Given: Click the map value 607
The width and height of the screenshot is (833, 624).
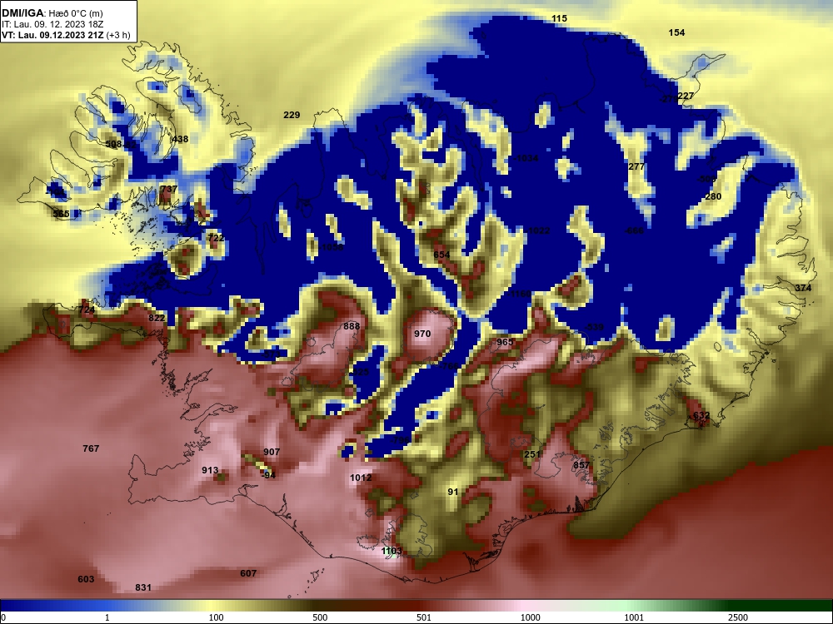Looking at the screenshot, I should pyautogui.click(x=248, y=573).
